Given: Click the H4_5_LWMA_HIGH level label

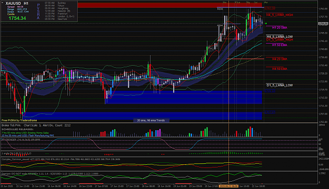Looking at the screenshot, I should (280, 15).
